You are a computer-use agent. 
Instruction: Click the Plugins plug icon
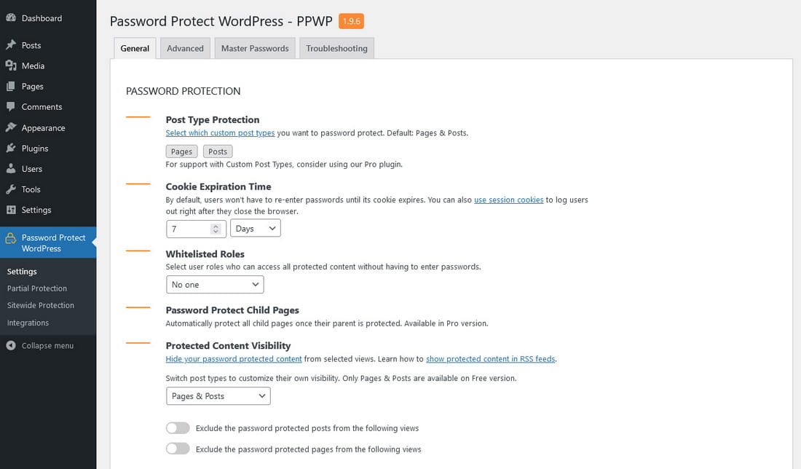click(11, 148)
